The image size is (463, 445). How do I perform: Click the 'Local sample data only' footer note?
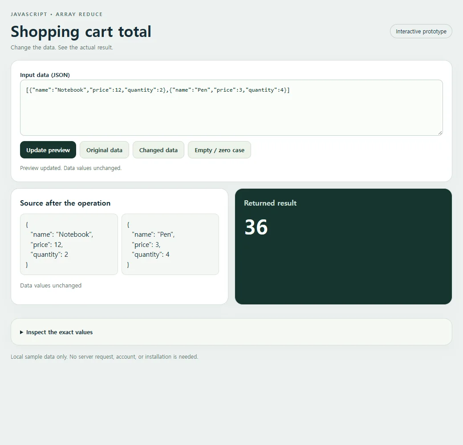click(104, 356)
